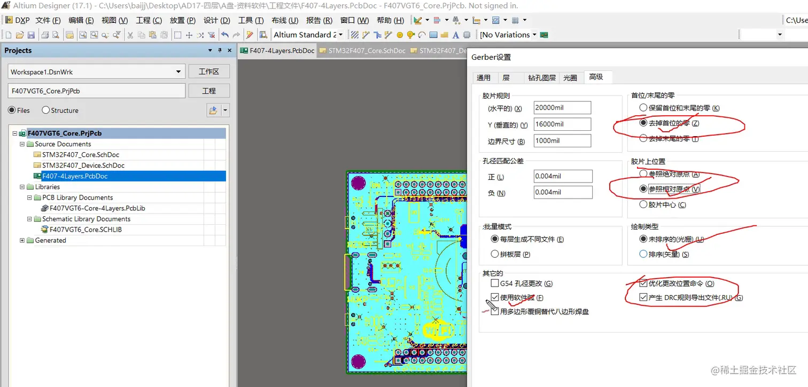Open the 文件 (F) menu
The image size is (808, 387).
[48, 20]
